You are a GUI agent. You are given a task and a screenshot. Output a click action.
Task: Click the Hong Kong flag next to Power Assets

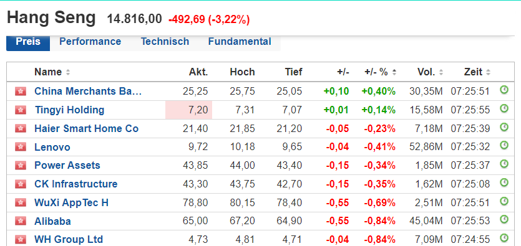[x=20, y=166]
